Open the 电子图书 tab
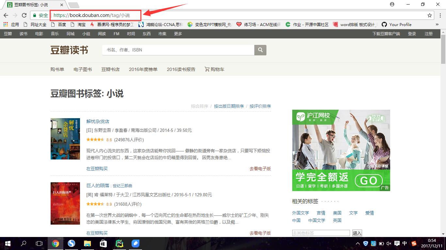The width and height of the screenshot is (446, 250). [x=83, y=69]
